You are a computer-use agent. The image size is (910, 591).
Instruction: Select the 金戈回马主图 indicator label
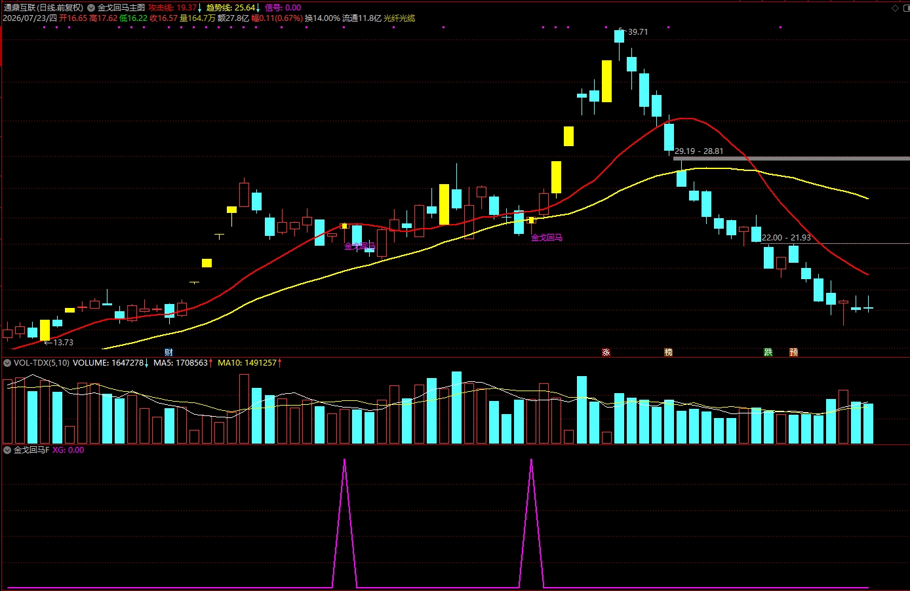(x=121, y=8)
